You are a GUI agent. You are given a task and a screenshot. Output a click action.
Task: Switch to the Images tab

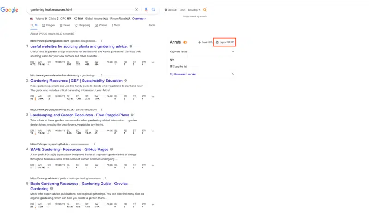click(48, 25)
